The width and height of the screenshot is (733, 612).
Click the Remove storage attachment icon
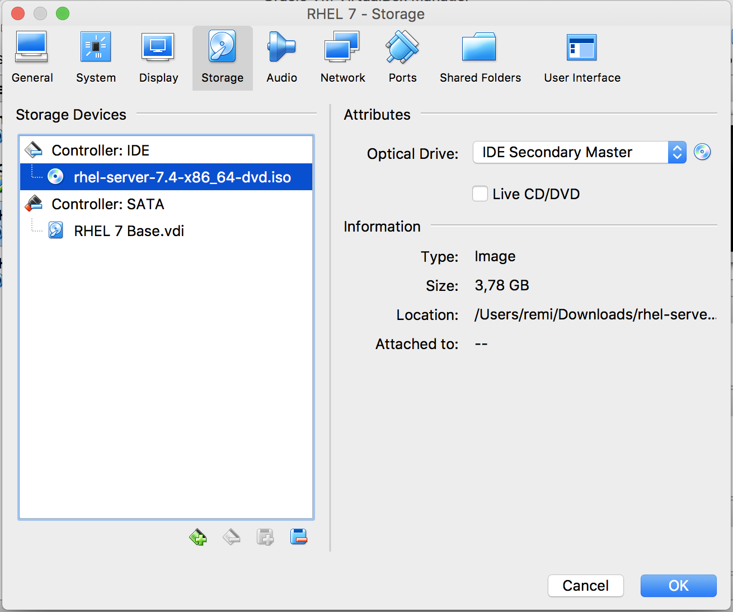(299, 537)
